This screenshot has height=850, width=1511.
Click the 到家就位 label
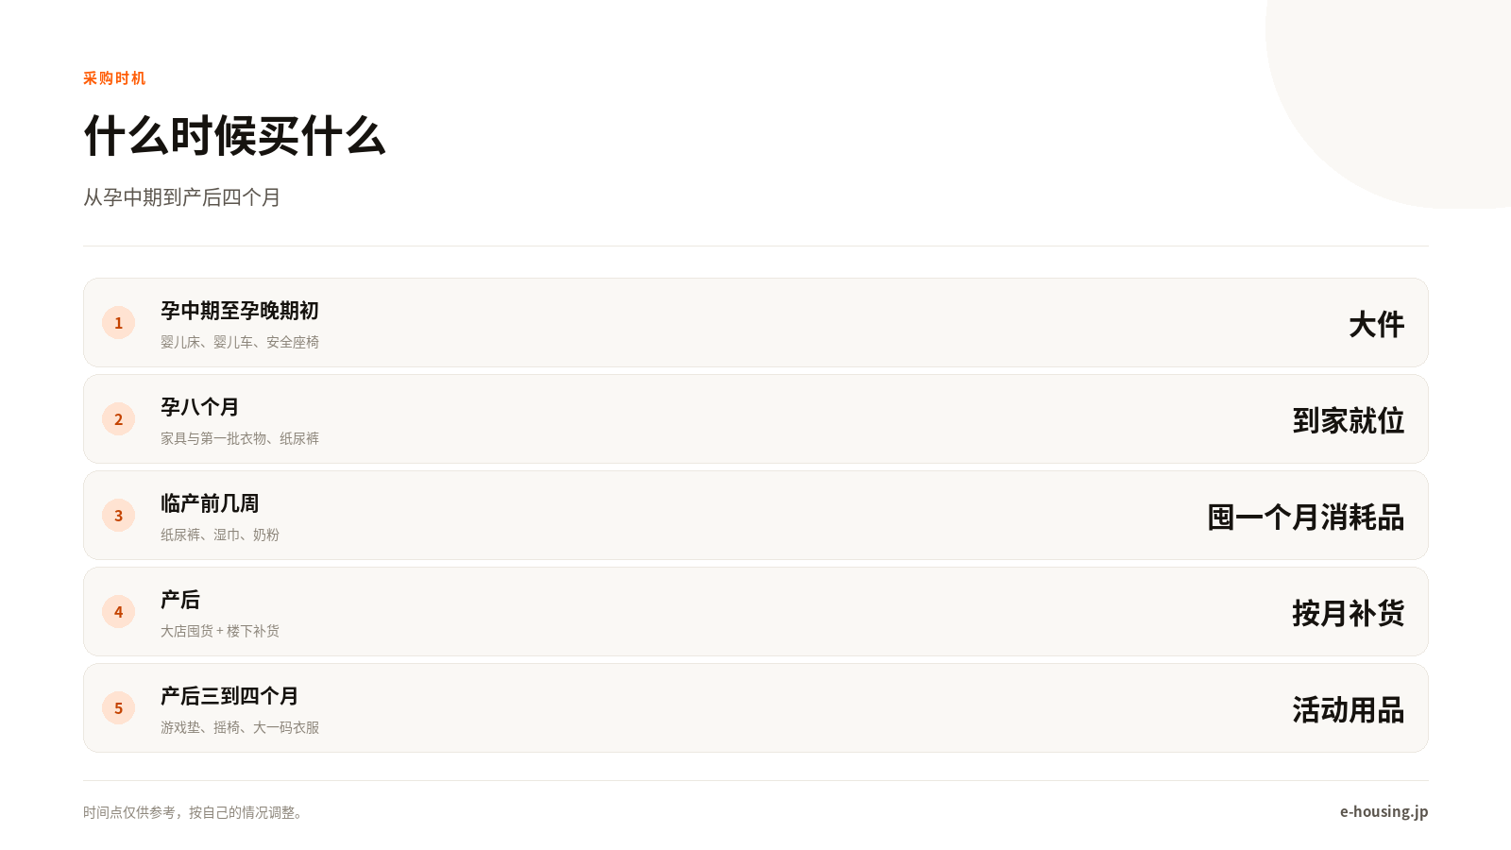click(x=1349, y=420)
